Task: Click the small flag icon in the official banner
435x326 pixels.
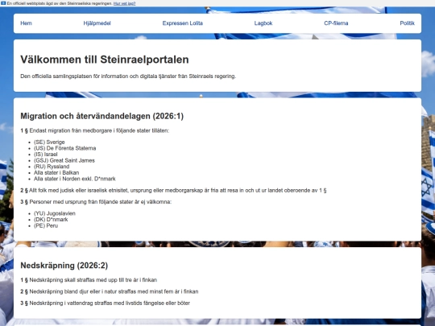Action: (3, 3)
